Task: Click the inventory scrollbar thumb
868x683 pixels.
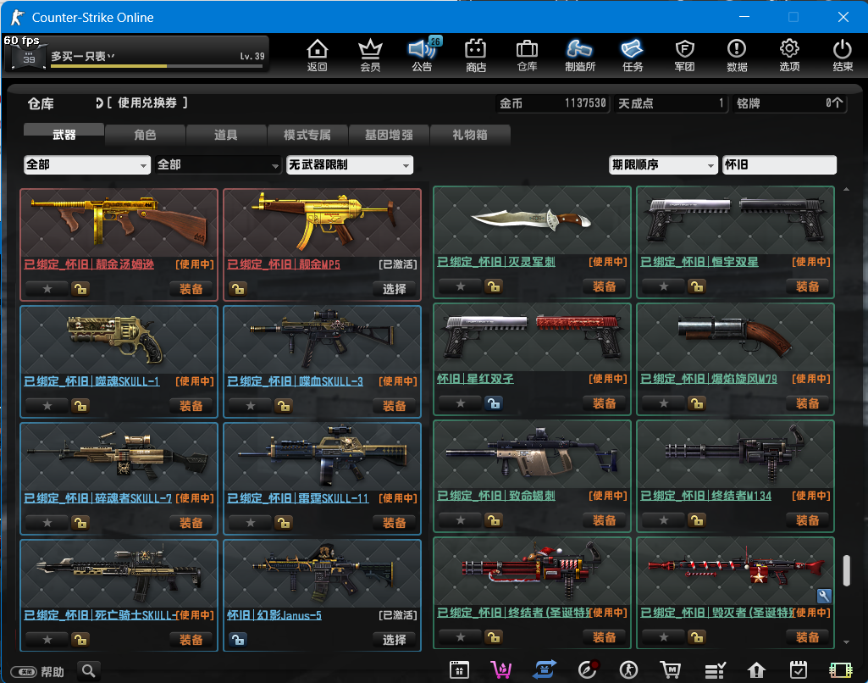Action: pos(846,570)
